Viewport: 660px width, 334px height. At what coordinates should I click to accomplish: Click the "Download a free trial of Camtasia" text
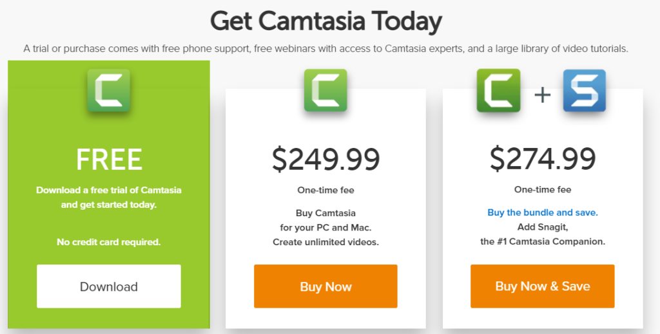tap(109, 190)
